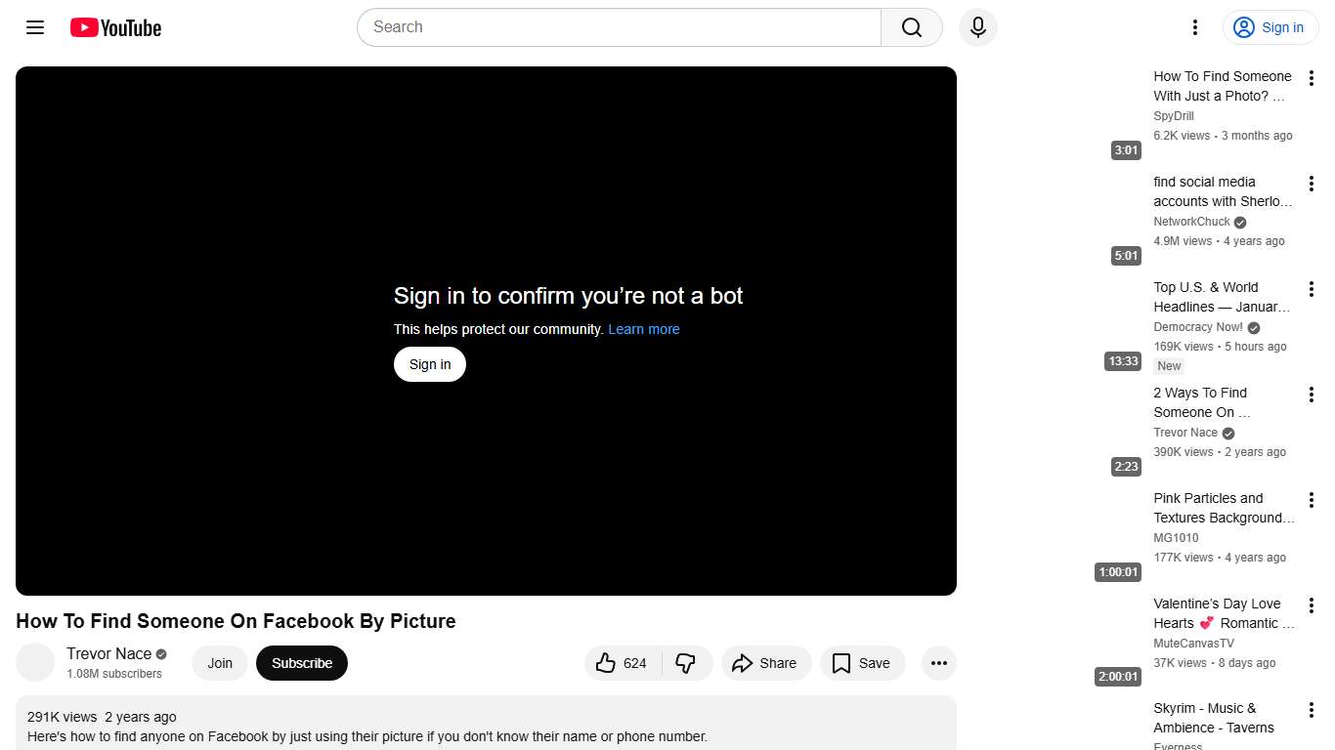Open options menu for the NetworkChuck Sherlock video
1335x750 pixels.
coord(1312,183)
